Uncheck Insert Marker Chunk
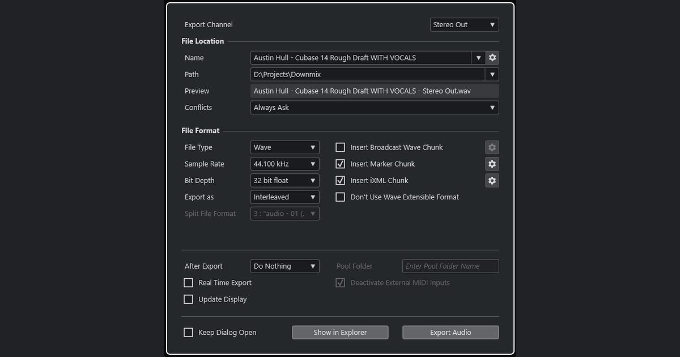Viewport: 680px width, 357px height. click(x=341, y=164)
